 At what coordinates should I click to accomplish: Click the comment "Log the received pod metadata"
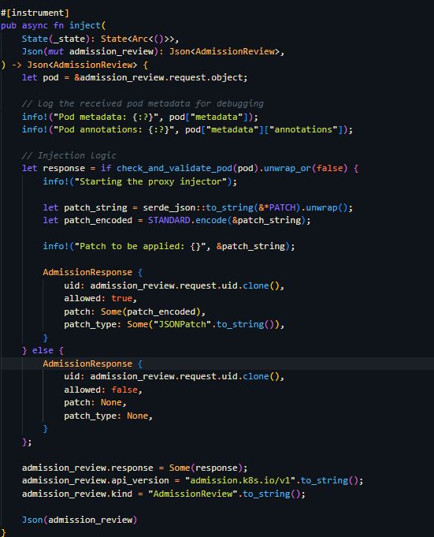coord(143,104)
